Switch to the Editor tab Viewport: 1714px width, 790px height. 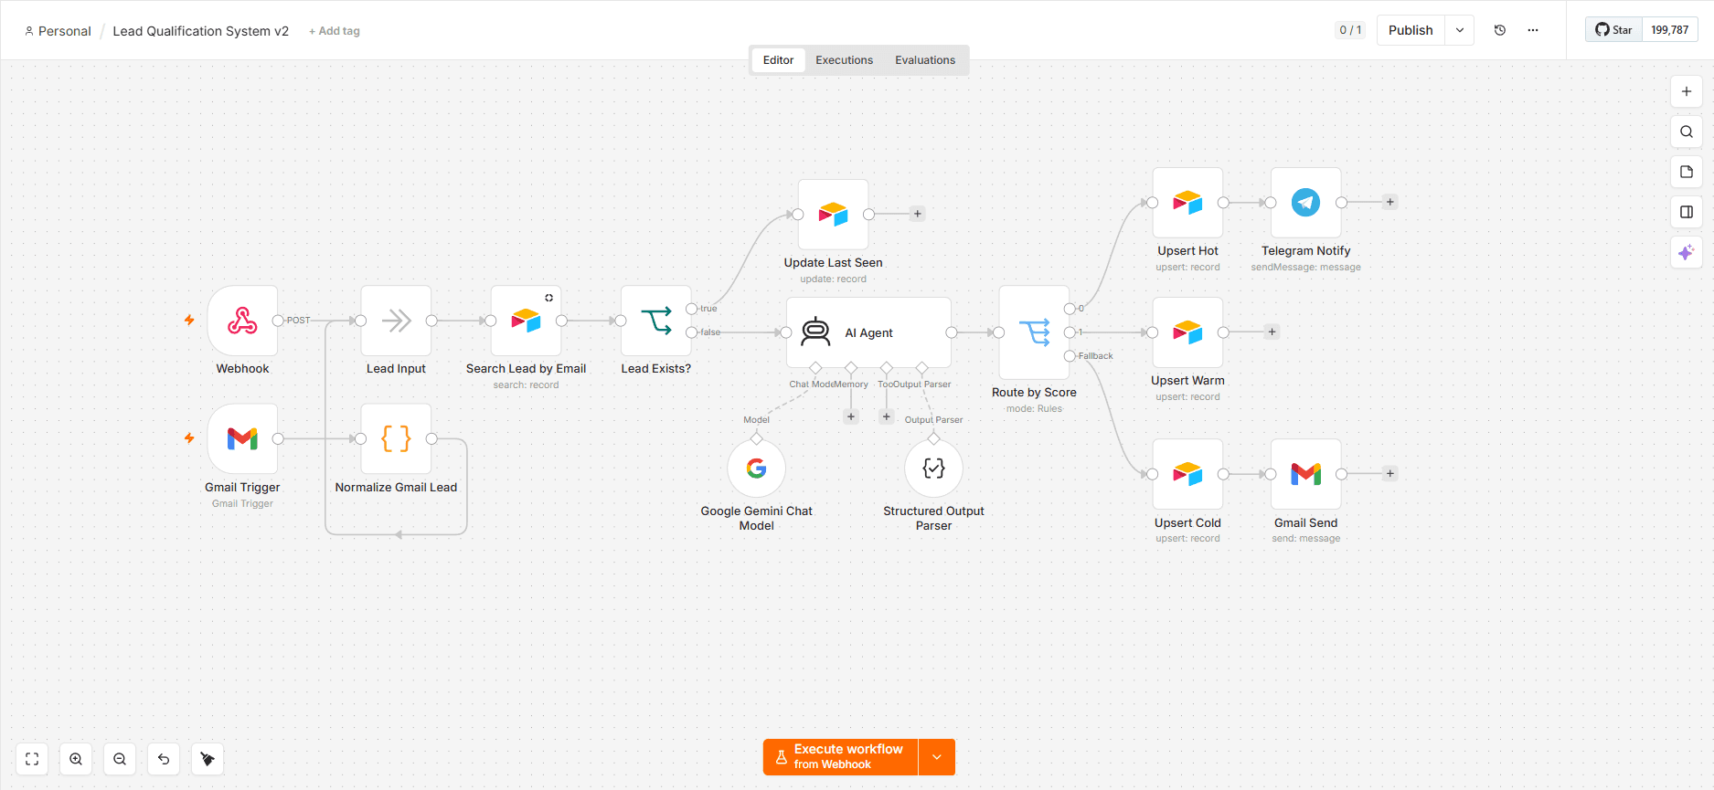point(778,60)
